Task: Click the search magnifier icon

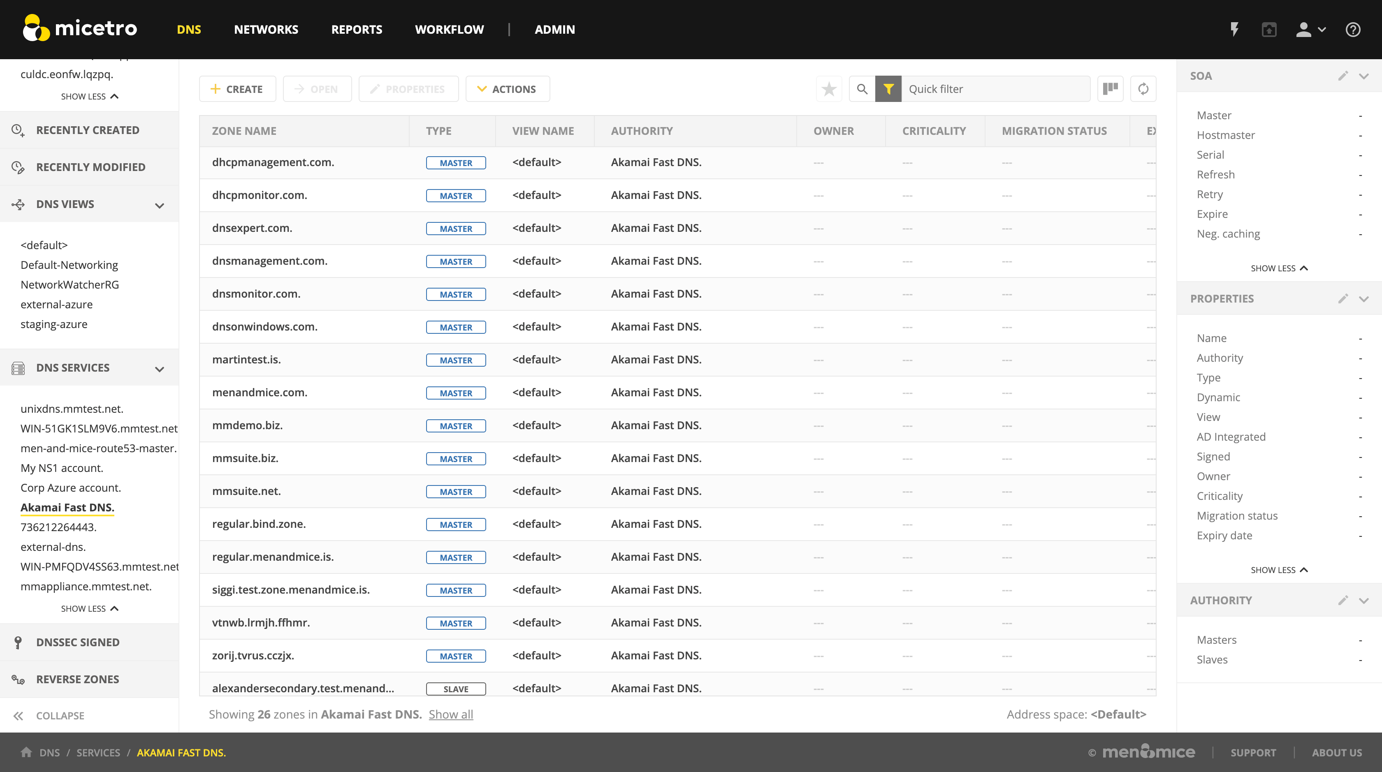Action: pos(862,89)
